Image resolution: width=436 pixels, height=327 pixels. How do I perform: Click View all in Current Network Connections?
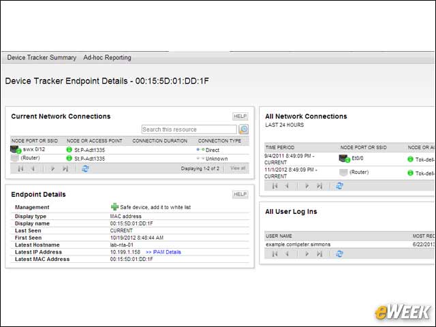click(x=238, y=168)
